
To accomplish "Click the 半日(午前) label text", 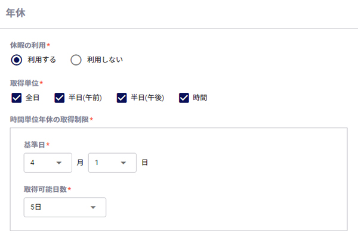I will [85, 98].
